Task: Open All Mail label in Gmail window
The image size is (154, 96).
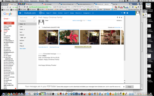Action: click(6, 31)
